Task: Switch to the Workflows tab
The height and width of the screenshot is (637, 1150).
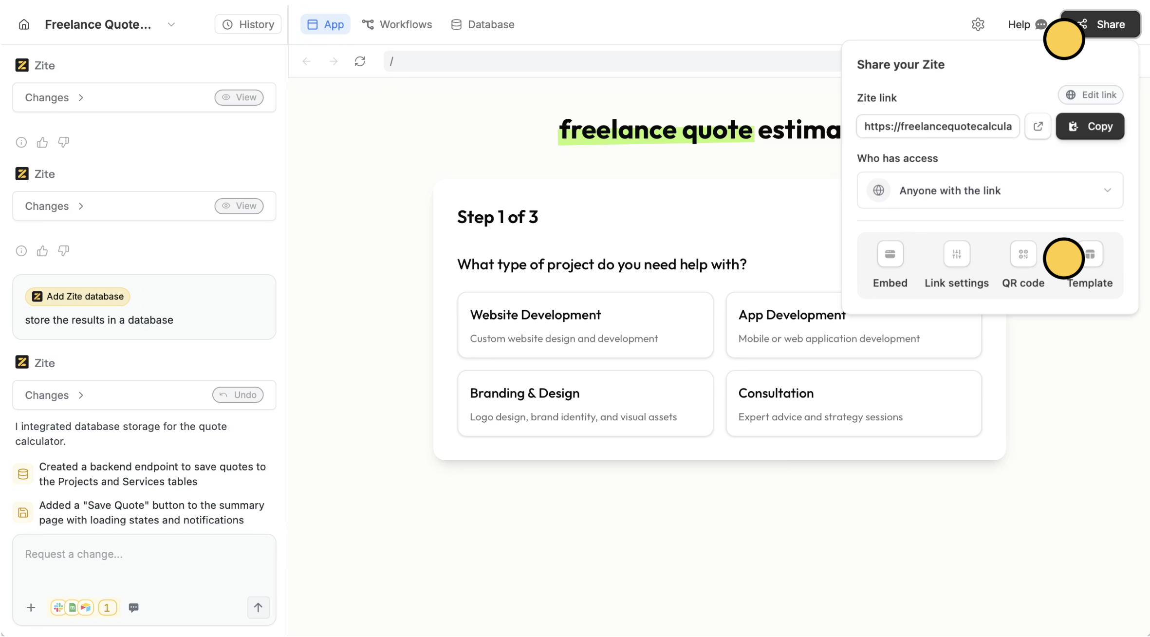Action: tap(397, 24)
